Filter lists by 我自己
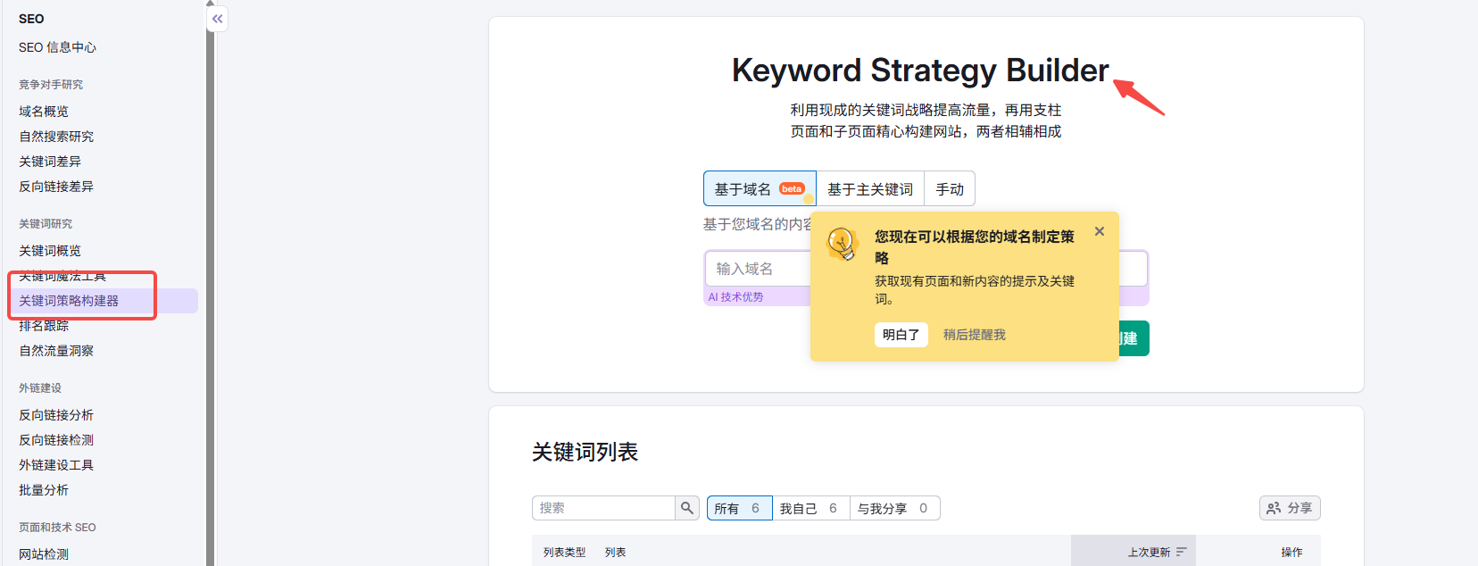The width and height of the screenshot is (1478, 566). click(x=810, y=508)
